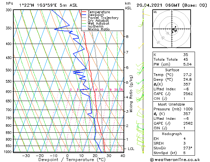Click the hodograph wind plot circle
The height and width of the screenshot is (162, 210).
click(x=172, y=29)
